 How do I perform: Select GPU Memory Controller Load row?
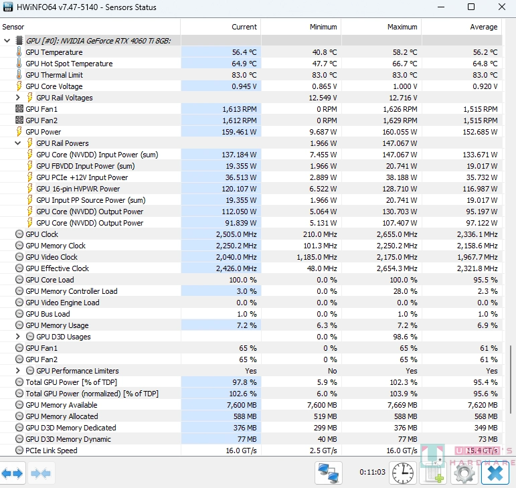(252, 291)
